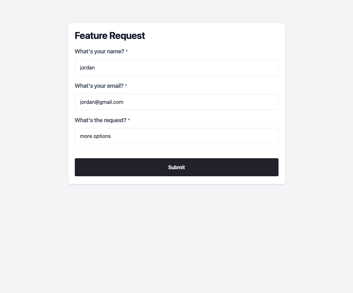Select the "What's the request?" text field
This screenshot has width=353, height=293.
[x=176, y=136]
